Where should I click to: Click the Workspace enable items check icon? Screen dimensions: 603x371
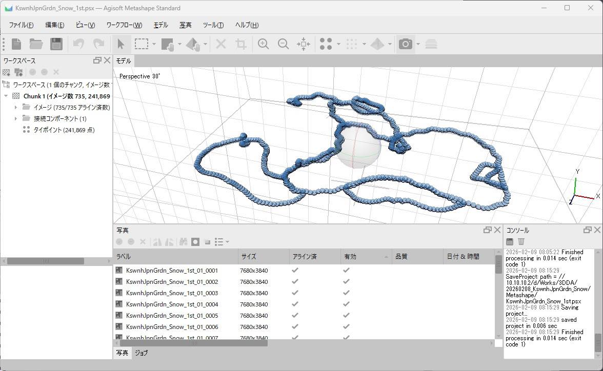(33, 72)
